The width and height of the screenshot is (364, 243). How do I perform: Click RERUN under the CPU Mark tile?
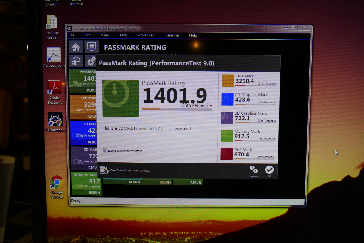92,116
